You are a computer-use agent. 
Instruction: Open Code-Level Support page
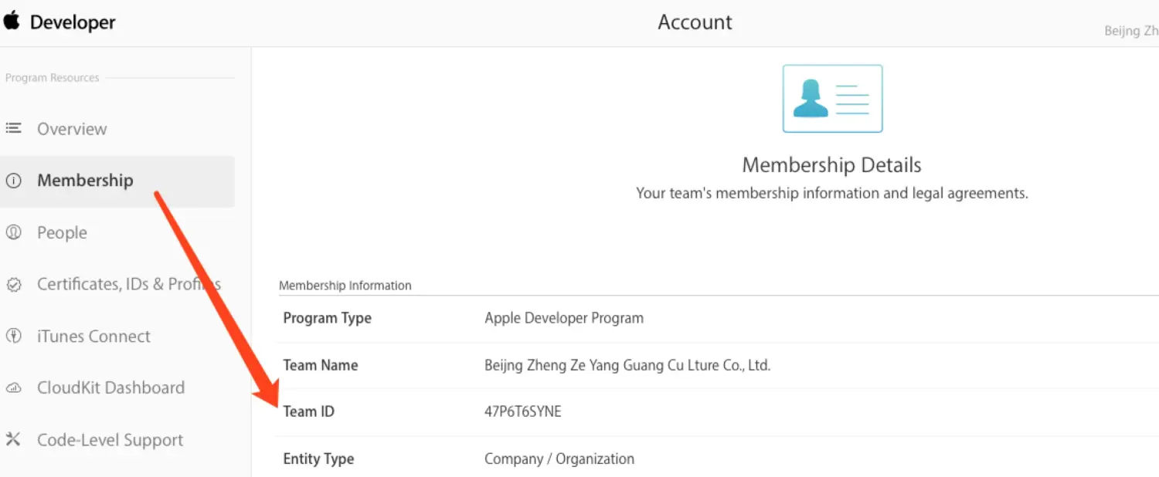point(110,440)
